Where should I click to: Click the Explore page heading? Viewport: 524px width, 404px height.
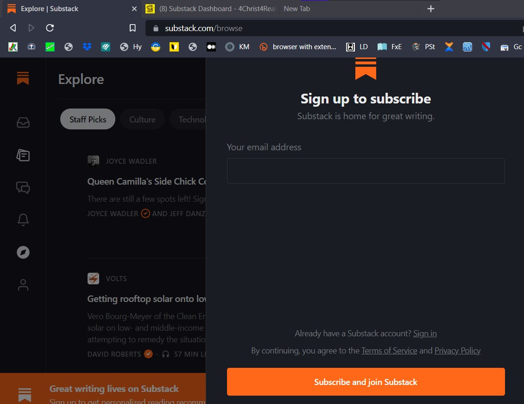81,79
